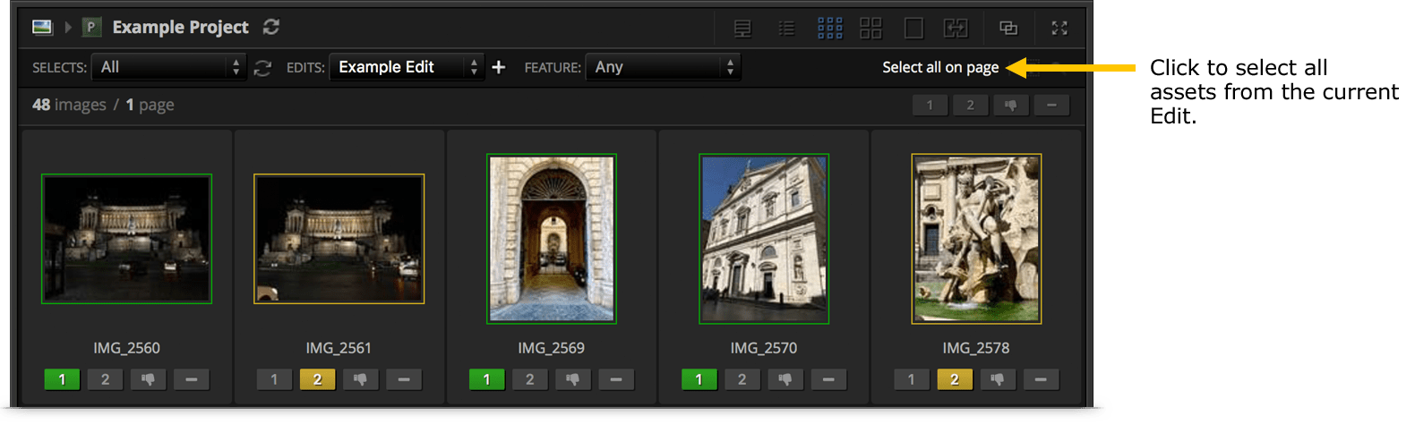This screenshot has height=424, width=1415.
Task: Toggle header rating 1 for all images
Action: tap(930, 106)
